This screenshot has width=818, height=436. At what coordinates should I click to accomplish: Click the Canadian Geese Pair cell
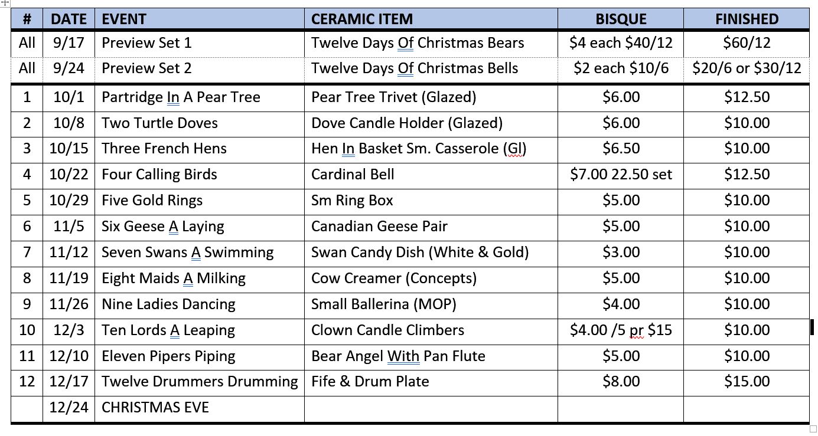point(379,227)
